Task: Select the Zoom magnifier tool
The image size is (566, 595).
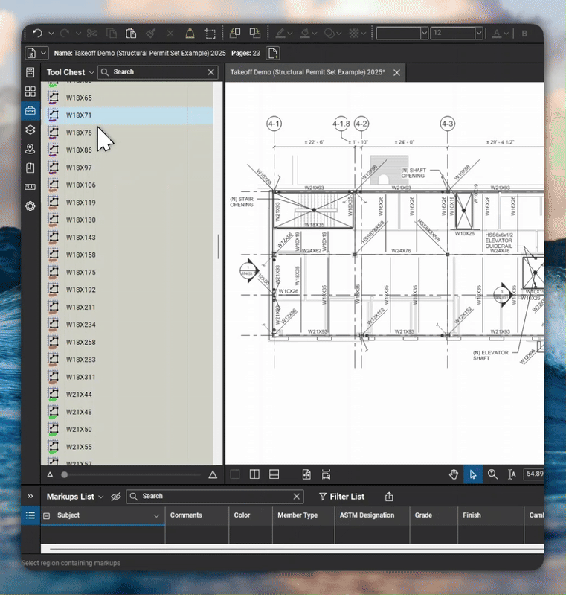Action: click(x=492, y=474)
